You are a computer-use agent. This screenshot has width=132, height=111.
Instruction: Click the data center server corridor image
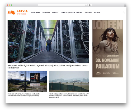pos(48,41)
